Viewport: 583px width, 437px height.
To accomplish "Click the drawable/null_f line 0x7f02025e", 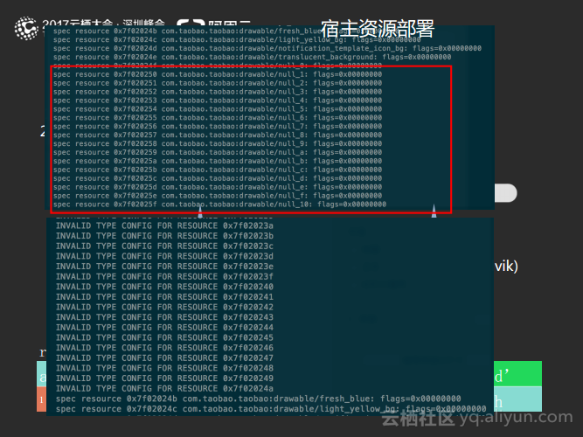I will coord(218,196).
